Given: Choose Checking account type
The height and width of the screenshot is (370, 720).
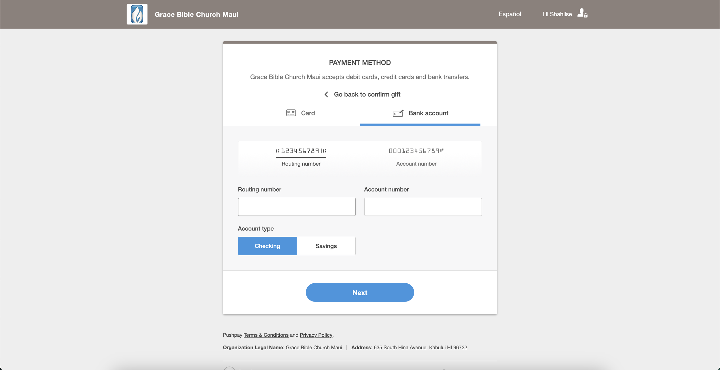Looking at the screenshot, I should 267,246.
